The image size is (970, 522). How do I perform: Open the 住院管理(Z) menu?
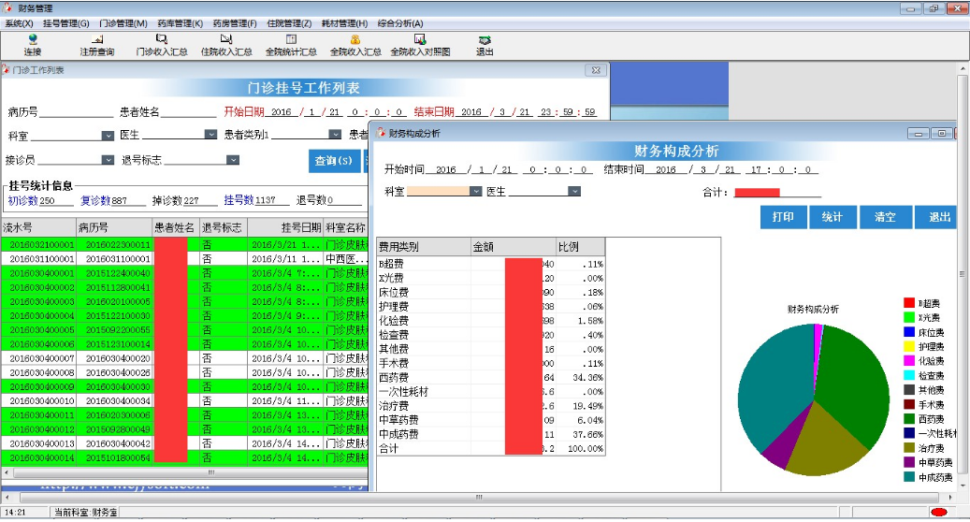(x=289, y=23)
